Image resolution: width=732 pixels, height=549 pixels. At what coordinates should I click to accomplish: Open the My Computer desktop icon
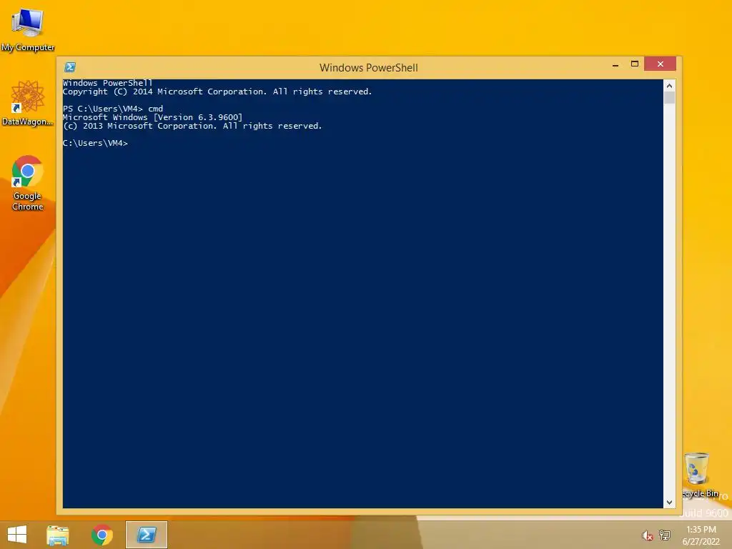28,29
